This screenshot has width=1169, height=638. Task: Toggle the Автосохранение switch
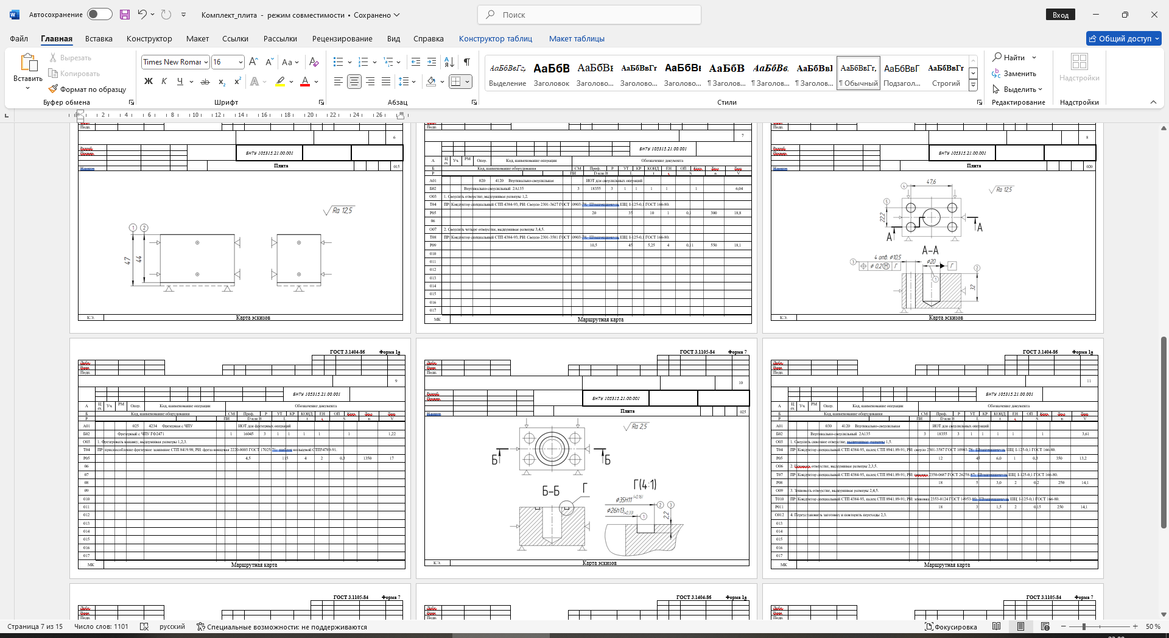coord(99,15)
